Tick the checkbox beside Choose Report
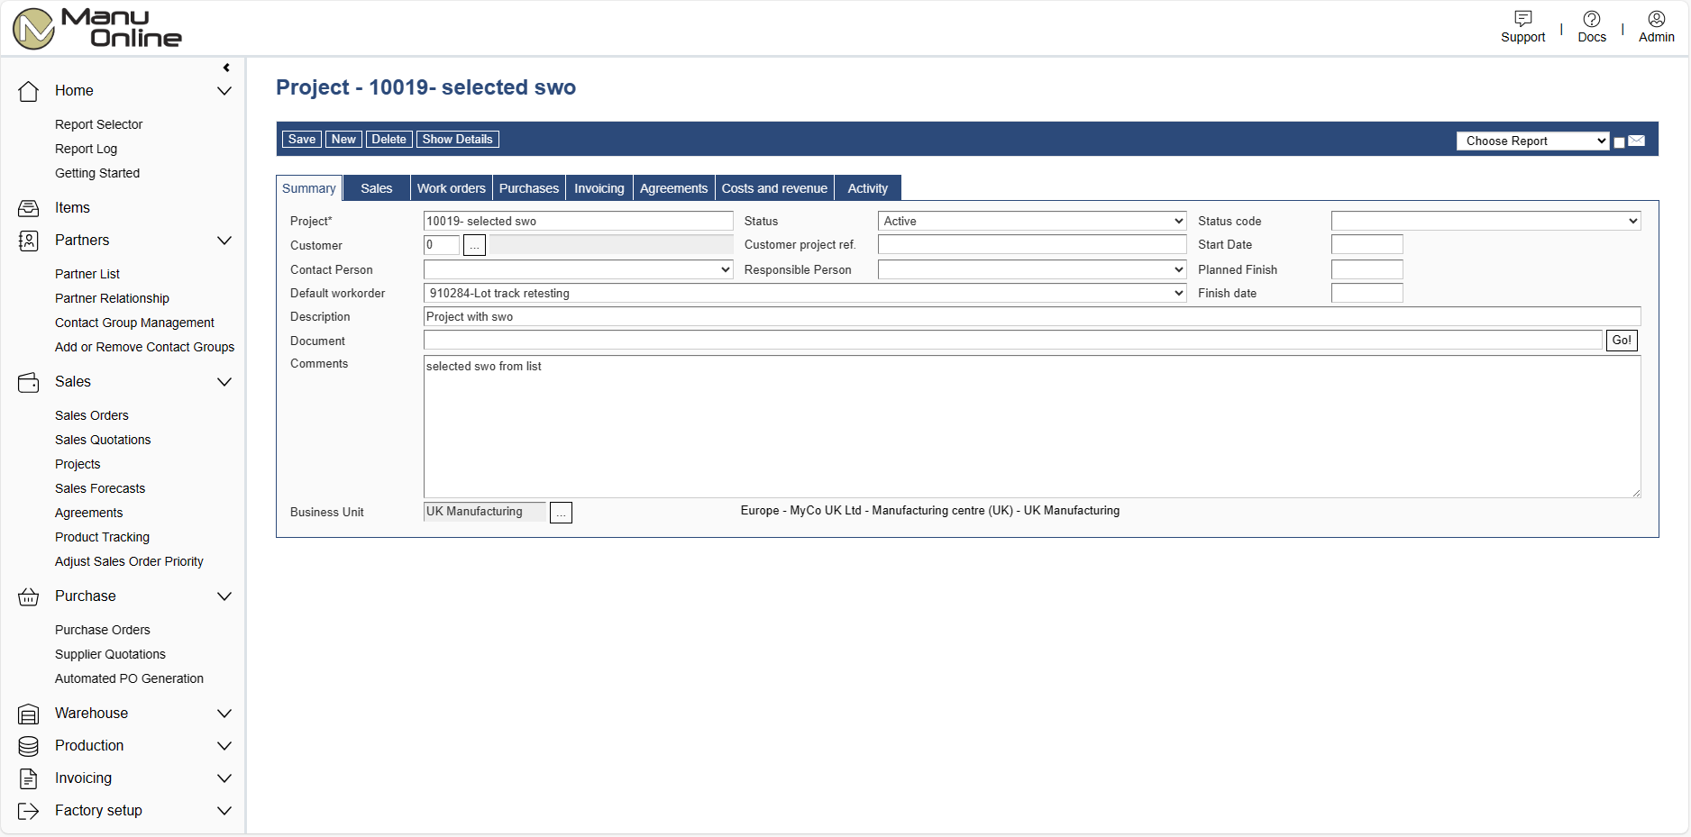Screen dimensions: 1691x837 1619,142
